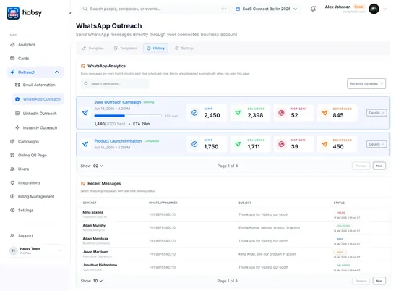The height and width of the screenshot is (291, 396).
Task: Click the Settings gear in sidebar
Action: [12, 210]
